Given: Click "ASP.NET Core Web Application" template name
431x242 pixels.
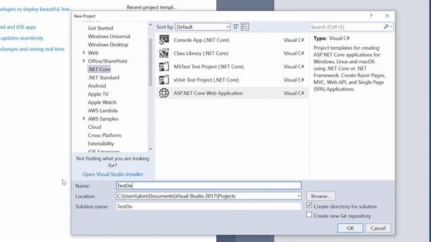Looking at the screenshot, I should 208,93.
